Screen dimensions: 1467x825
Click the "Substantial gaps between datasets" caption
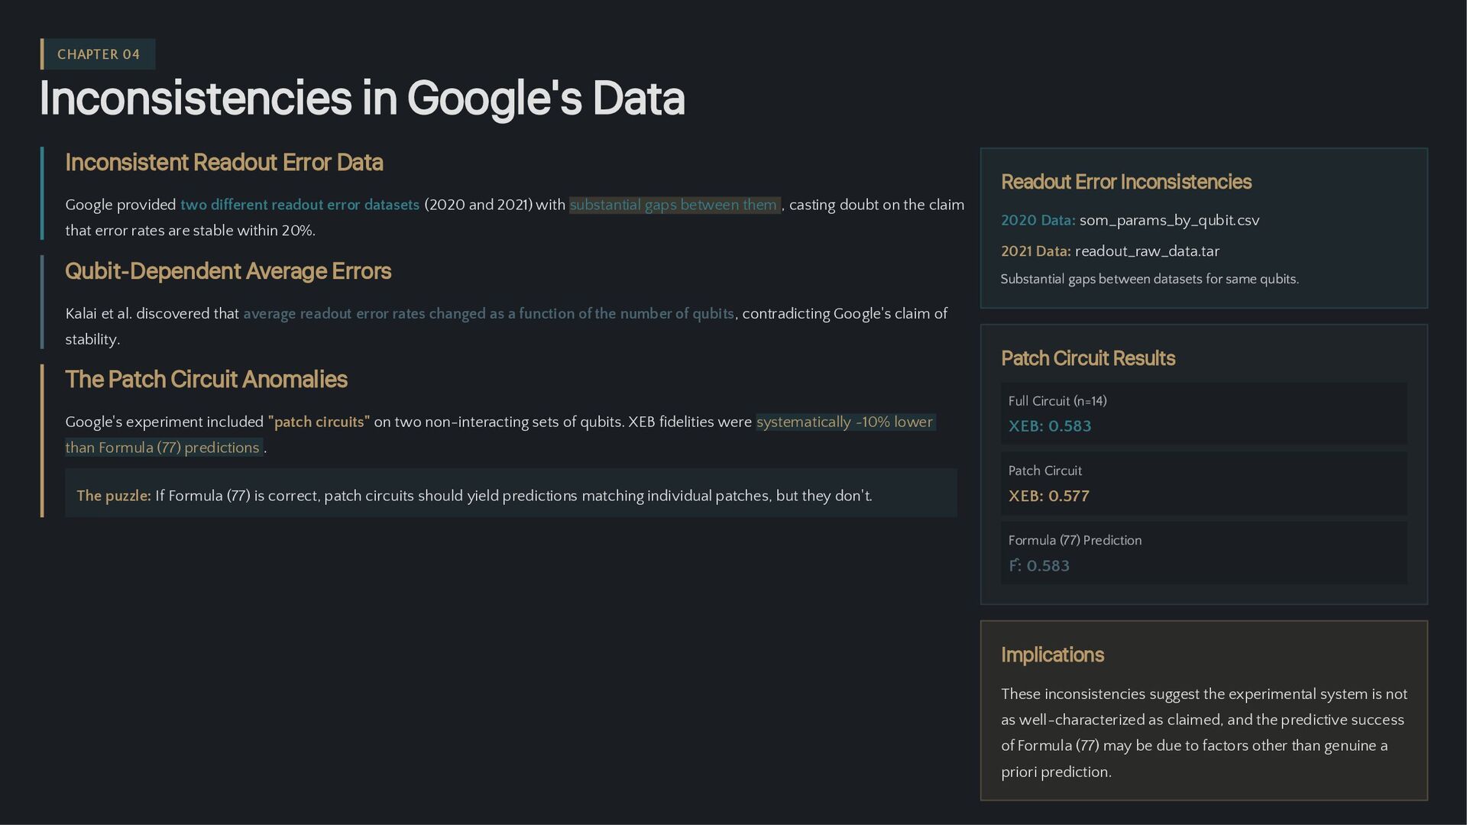[x=1149, y=280]
